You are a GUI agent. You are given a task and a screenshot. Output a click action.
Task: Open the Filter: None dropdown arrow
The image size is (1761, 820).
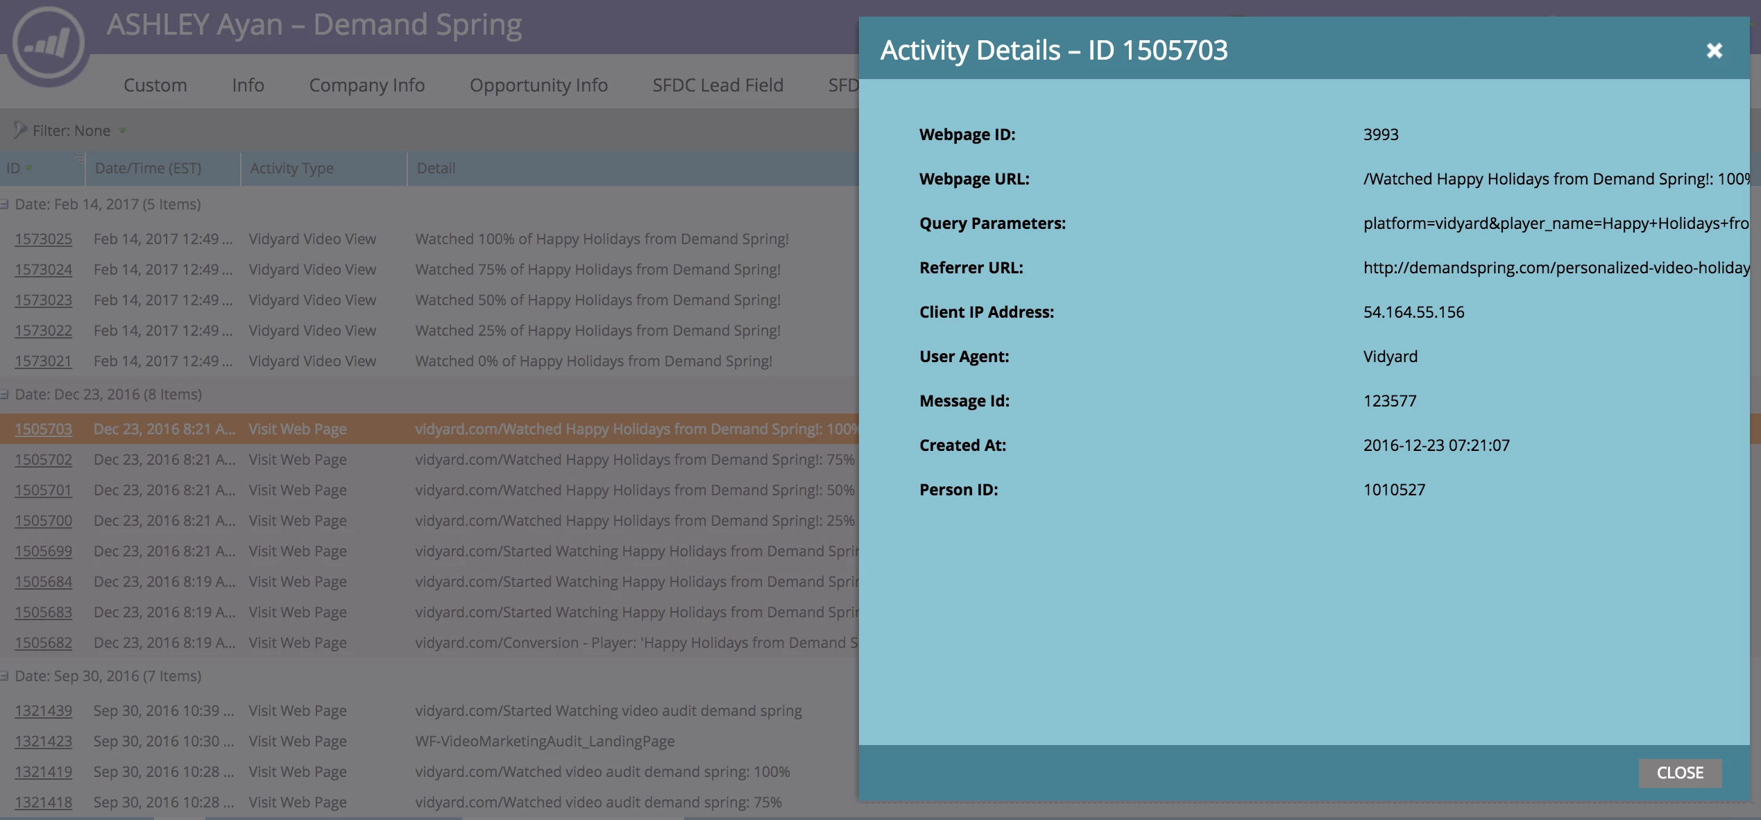(x=123, y=130)
